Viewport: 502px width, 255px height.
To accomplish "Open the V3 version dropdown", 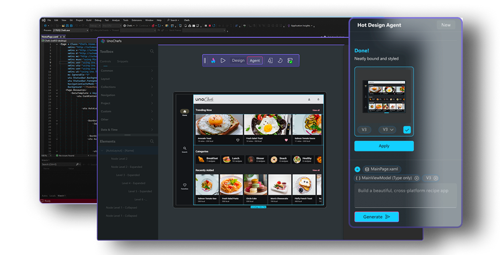I will 387,130.
